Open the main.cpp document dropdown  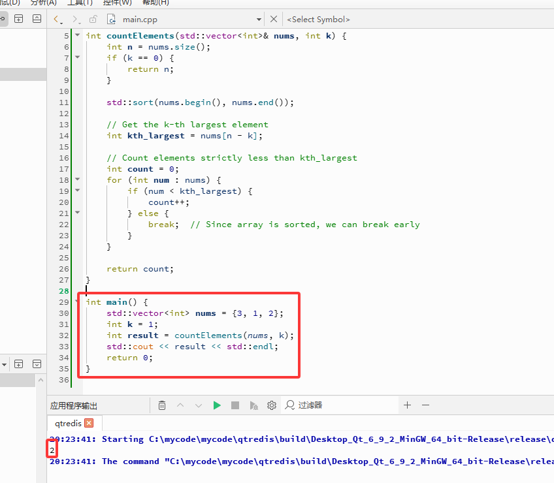pyautogui.click(x=259, y=20)
